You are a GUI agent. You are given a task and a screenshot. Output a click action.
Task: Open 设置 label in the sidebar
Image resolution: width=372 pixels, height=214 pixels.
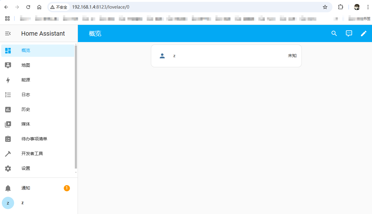(26, 168)
